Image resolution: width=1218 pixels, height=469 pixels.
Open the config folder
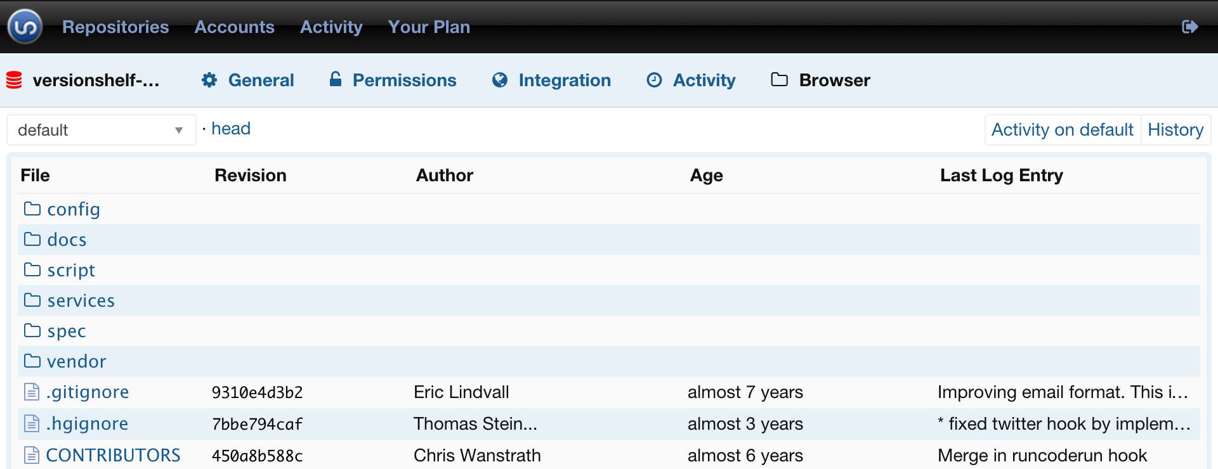pyautogui.click(x=74, y=209)
